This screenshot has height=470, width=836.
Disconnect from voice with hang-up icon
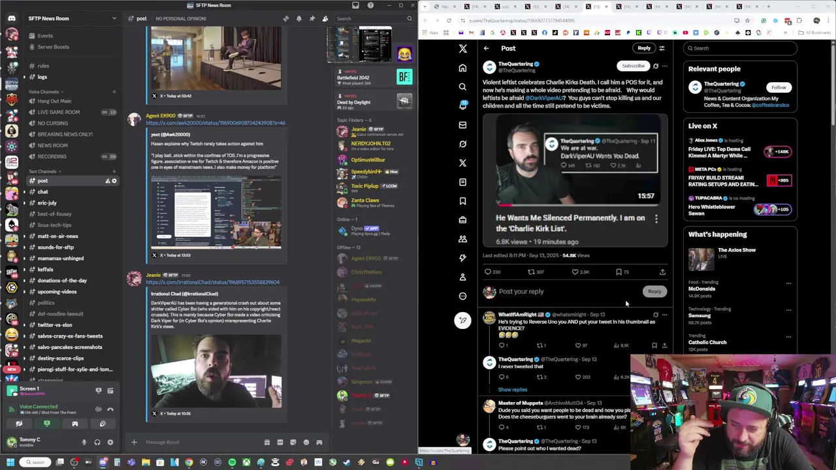click(110, 409)
